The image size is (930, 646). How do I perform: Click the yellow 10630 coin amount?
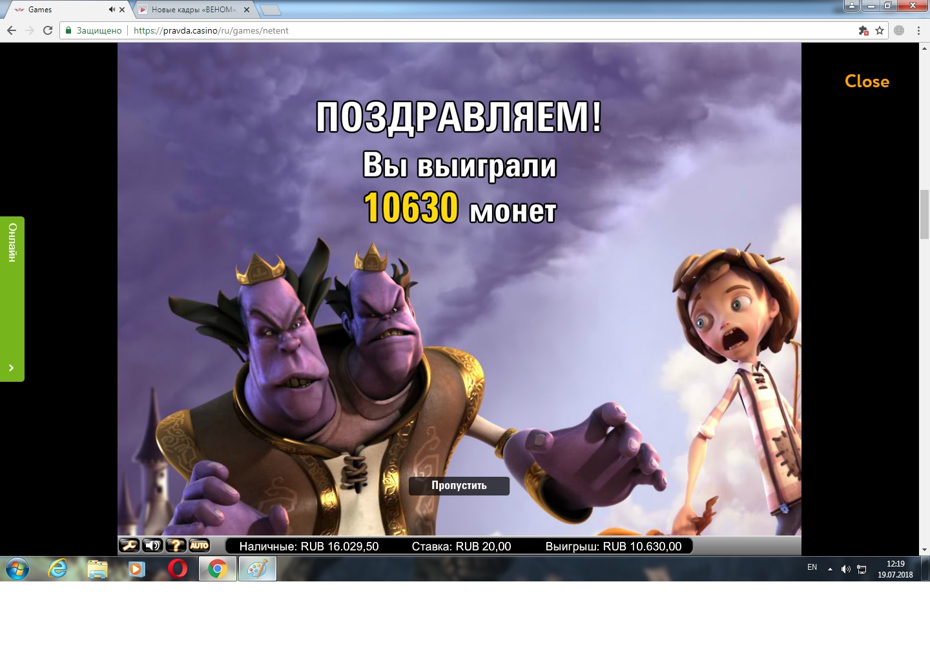tap(411, 207)
